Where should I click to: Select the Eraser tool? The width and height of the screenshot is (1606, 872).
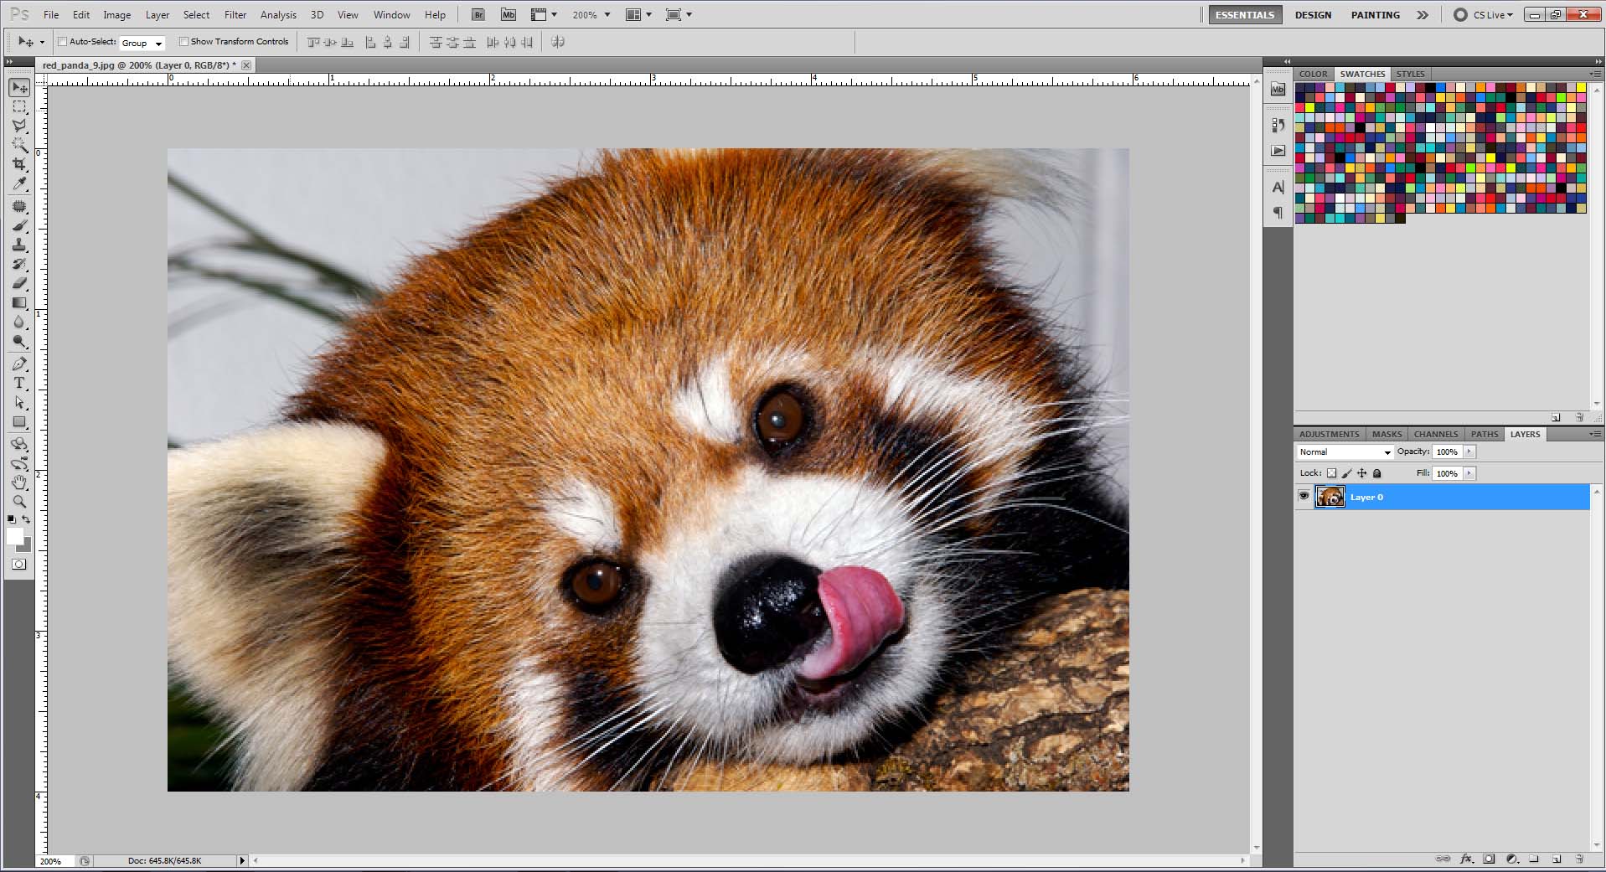click(19, 283)
